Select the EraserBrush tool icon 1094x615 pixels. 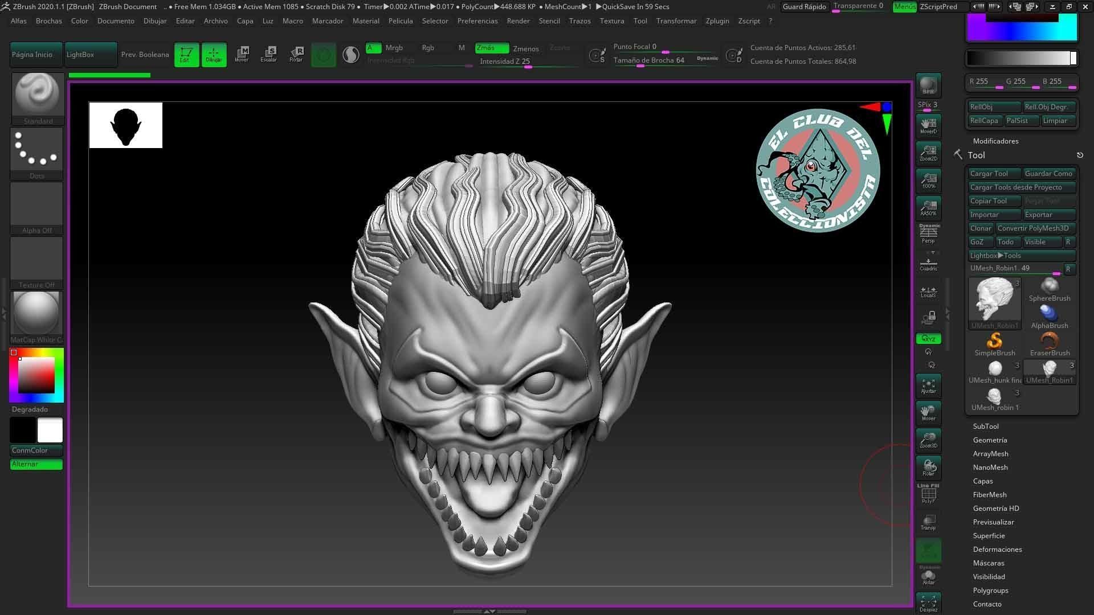point(1049,344)
